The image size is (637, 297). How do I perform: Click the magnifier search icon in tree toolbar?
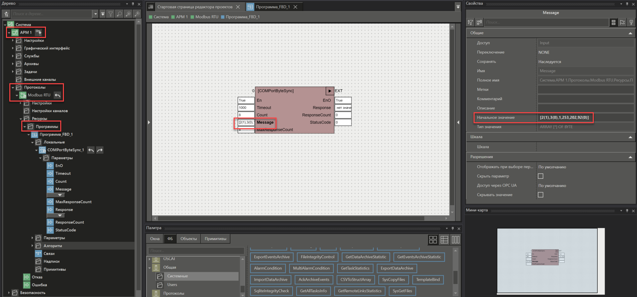coord(119,14)
